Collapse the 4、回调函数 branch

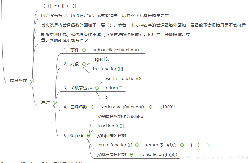point(93,107)
